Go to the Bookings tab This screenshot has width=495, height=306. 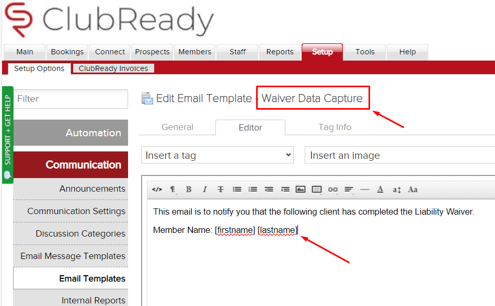tap(67, 52)
